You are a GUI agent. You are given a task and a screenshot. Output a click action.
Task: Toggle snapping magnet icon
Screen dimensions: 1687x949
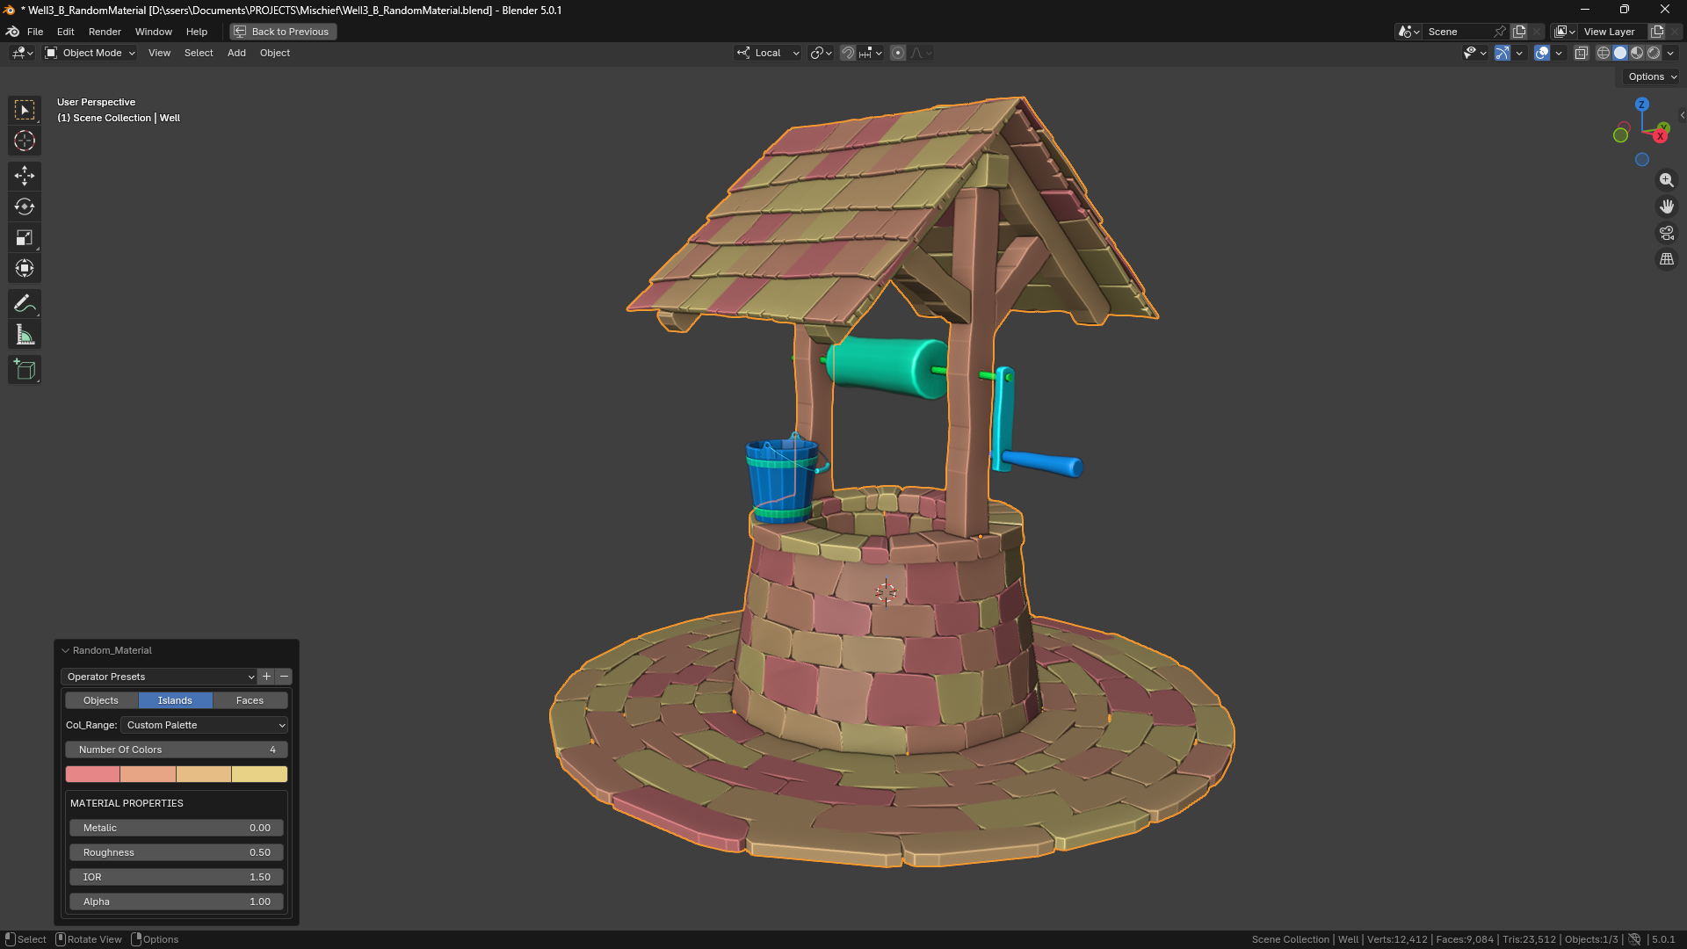tap(847, 53)
